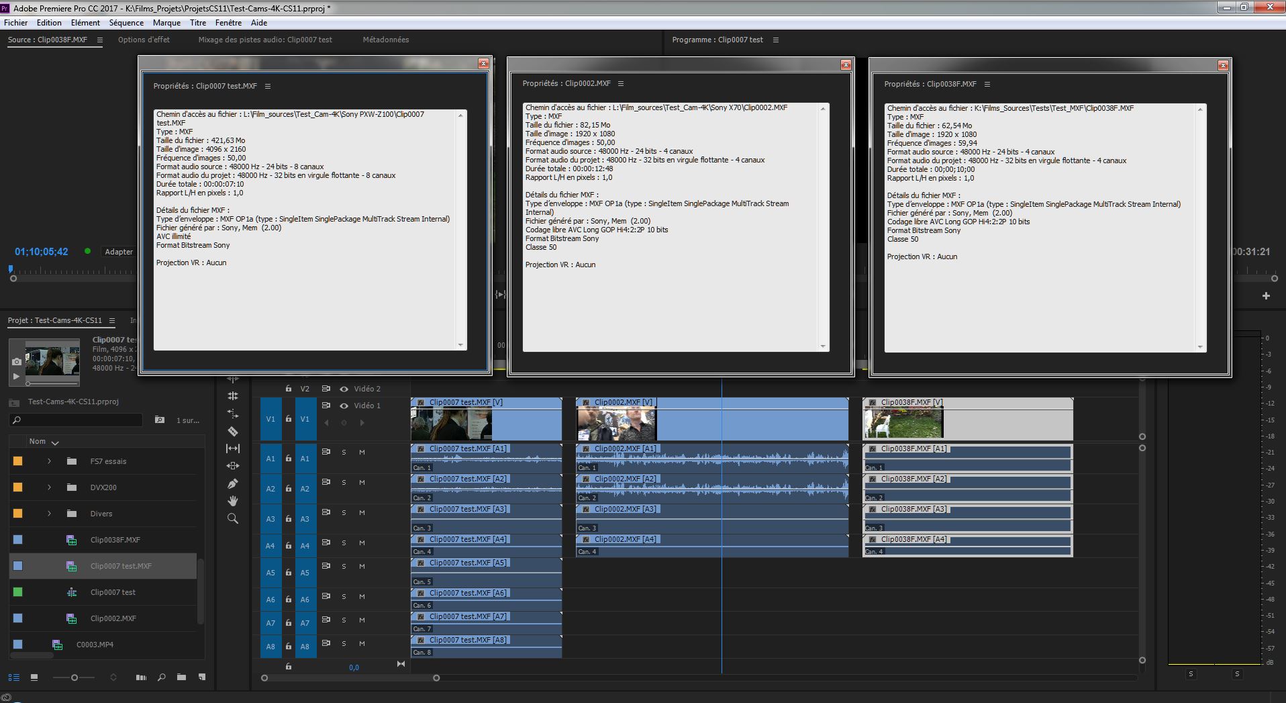Image resolution: width=1286 pixels, height=703 pixels.
Task: Play the Clip0007 test thumbnail preview
Action: [x=17, y=376]
